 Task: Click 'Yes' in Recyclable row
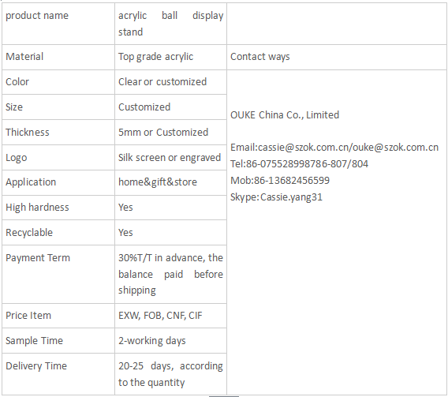click(125, 233)
